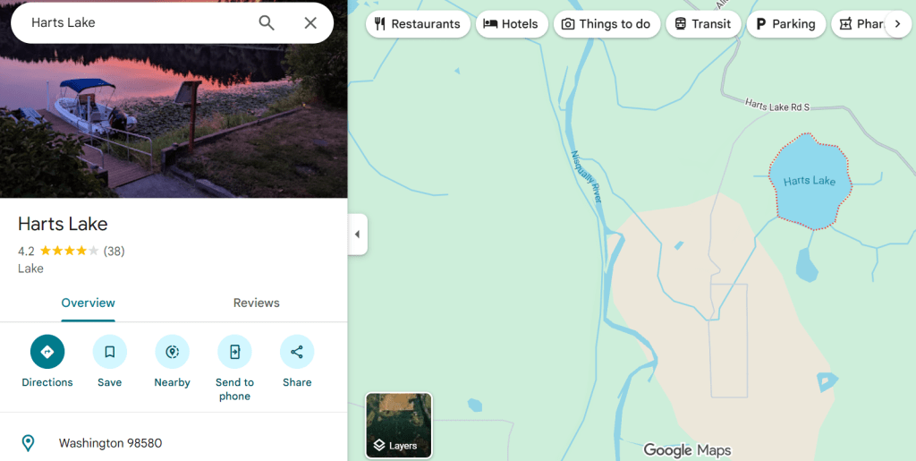The image size is (916, 461).
Task: Show Hotels on the map
Action: tap(511, 24)
